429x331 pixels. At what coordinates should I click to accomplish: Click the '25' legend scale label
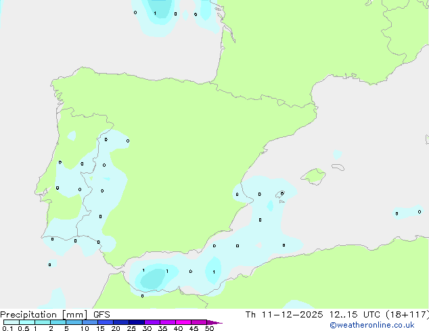pyautogui.click(x=131, y=328)
